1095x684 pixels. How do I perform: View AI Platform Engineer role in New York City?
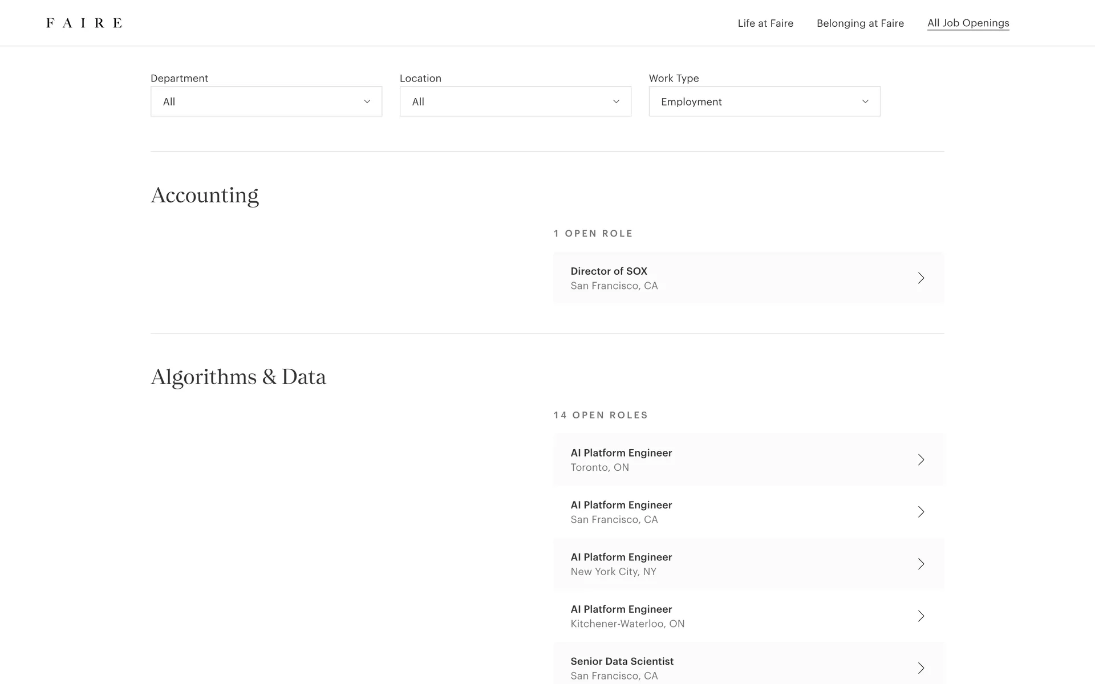point(621,557)
